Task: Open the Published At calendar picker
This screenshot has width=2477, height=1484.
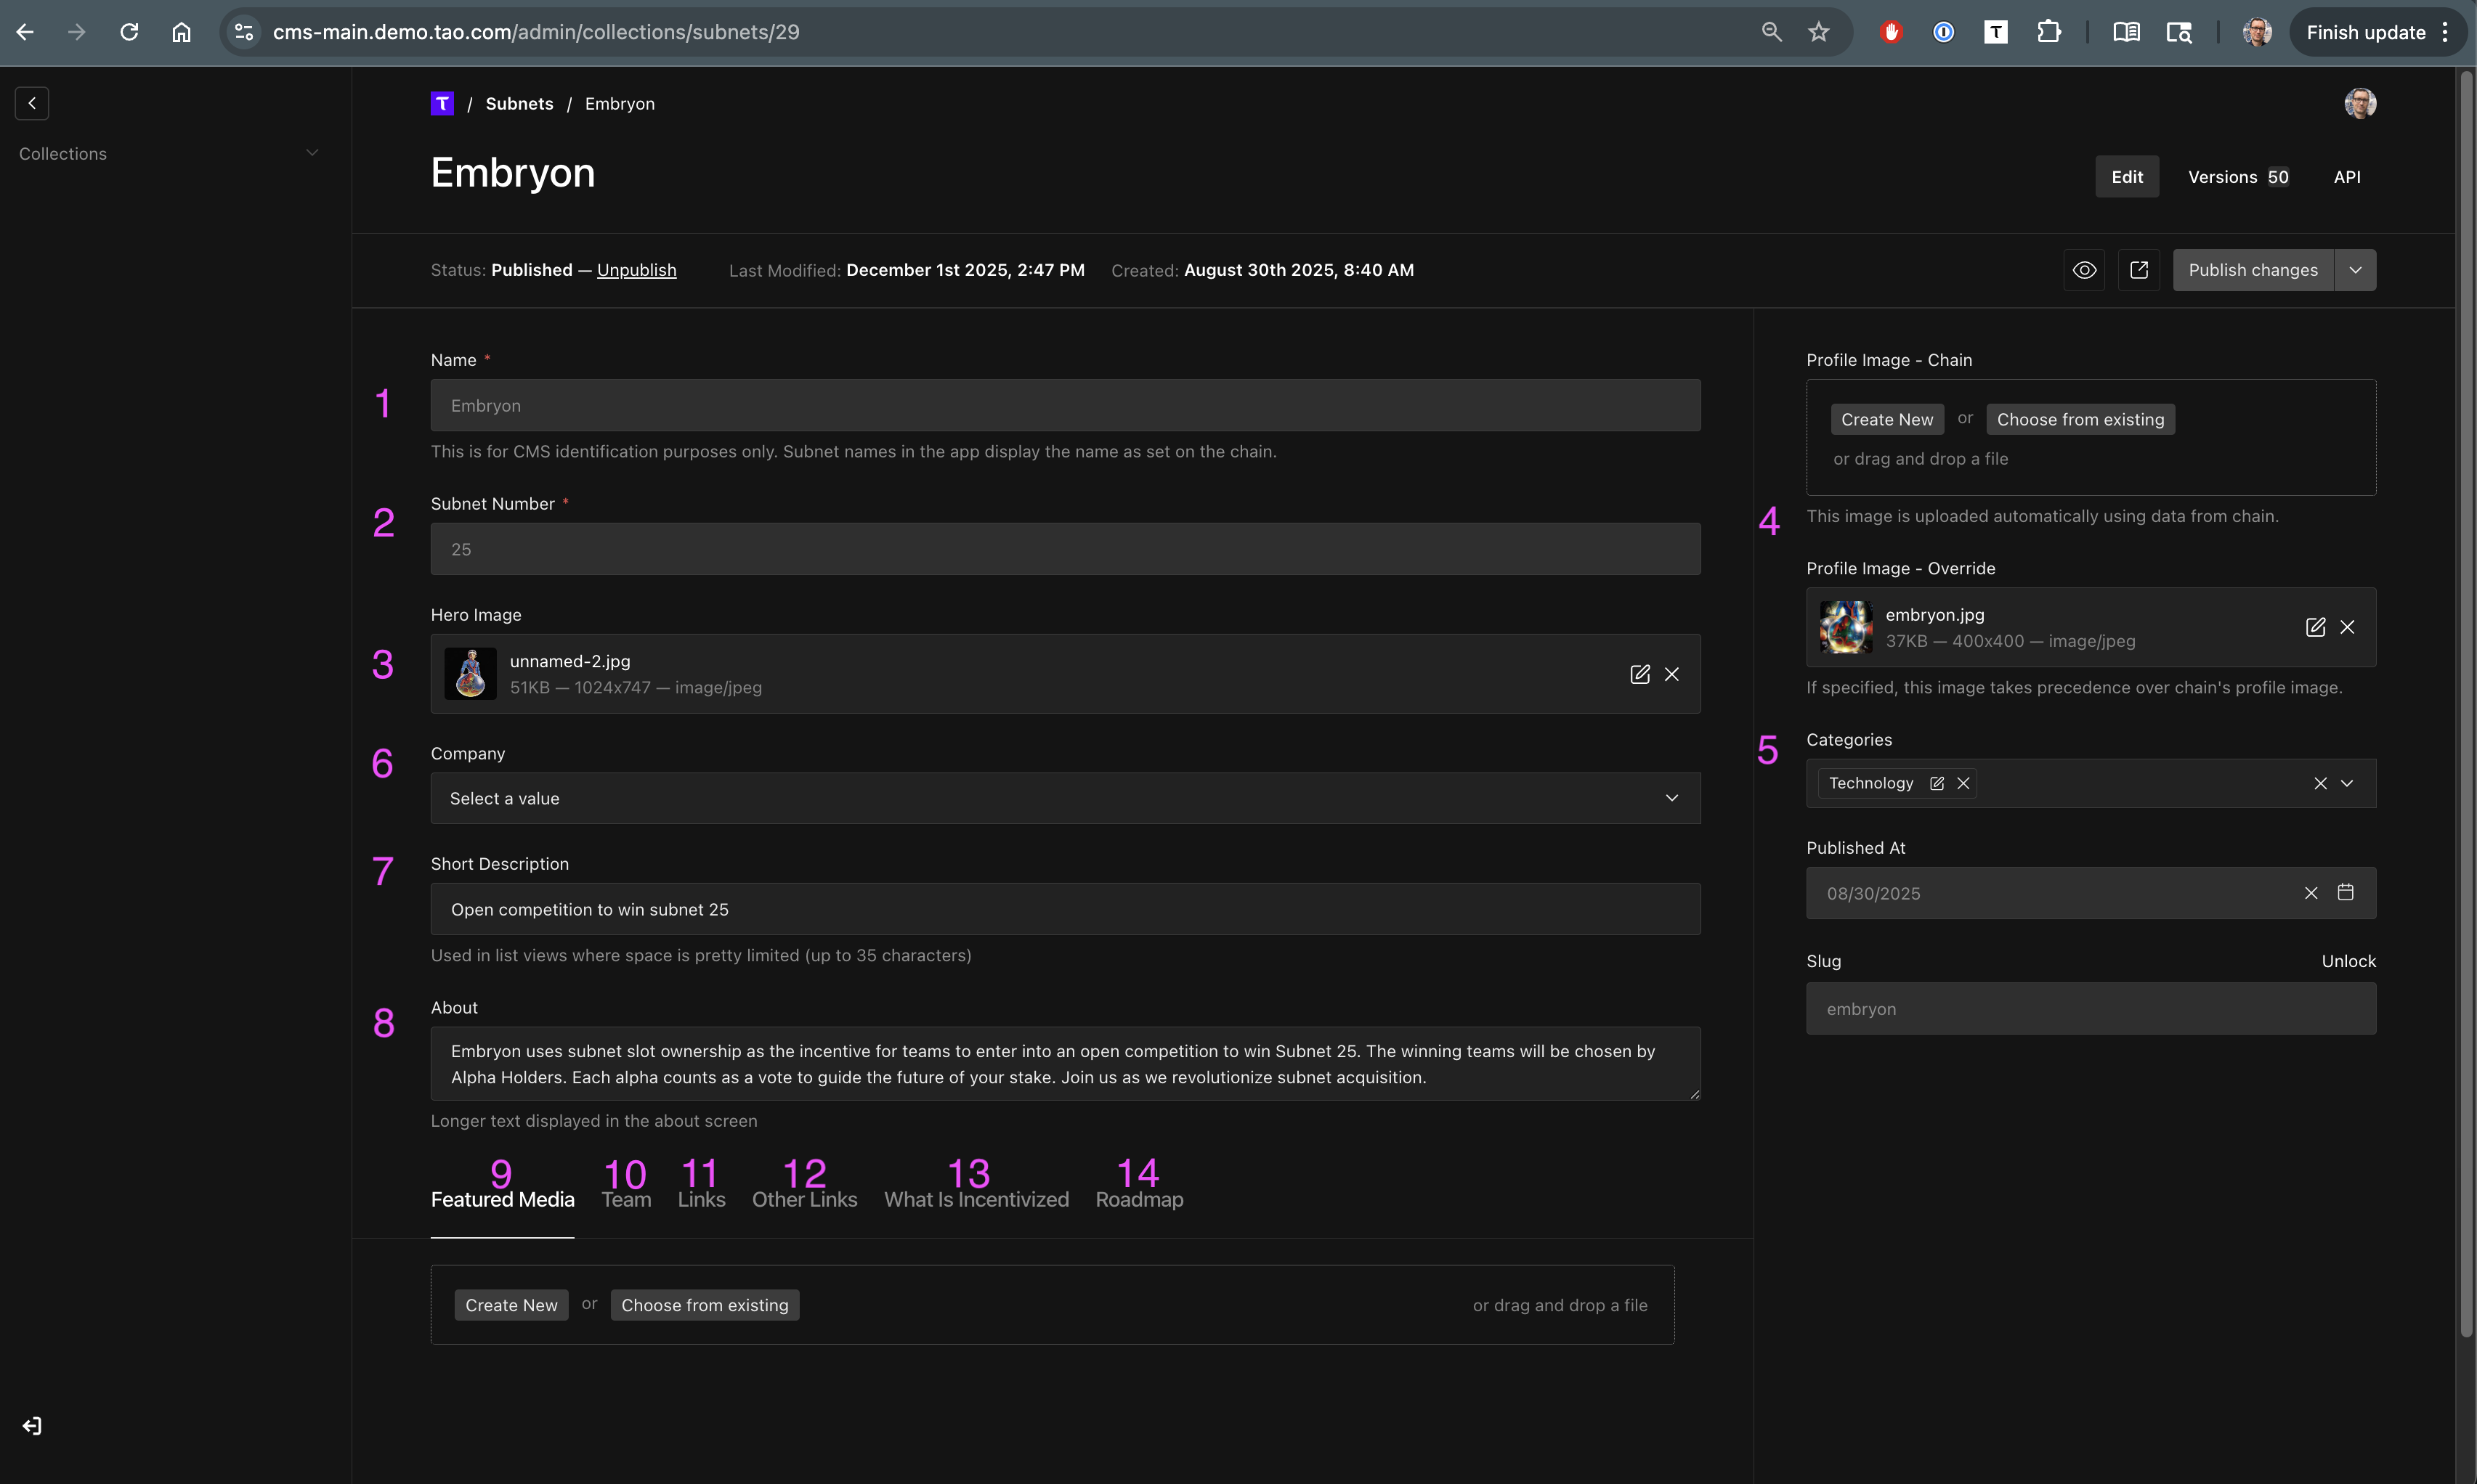Action: [x=2345, y=892]
